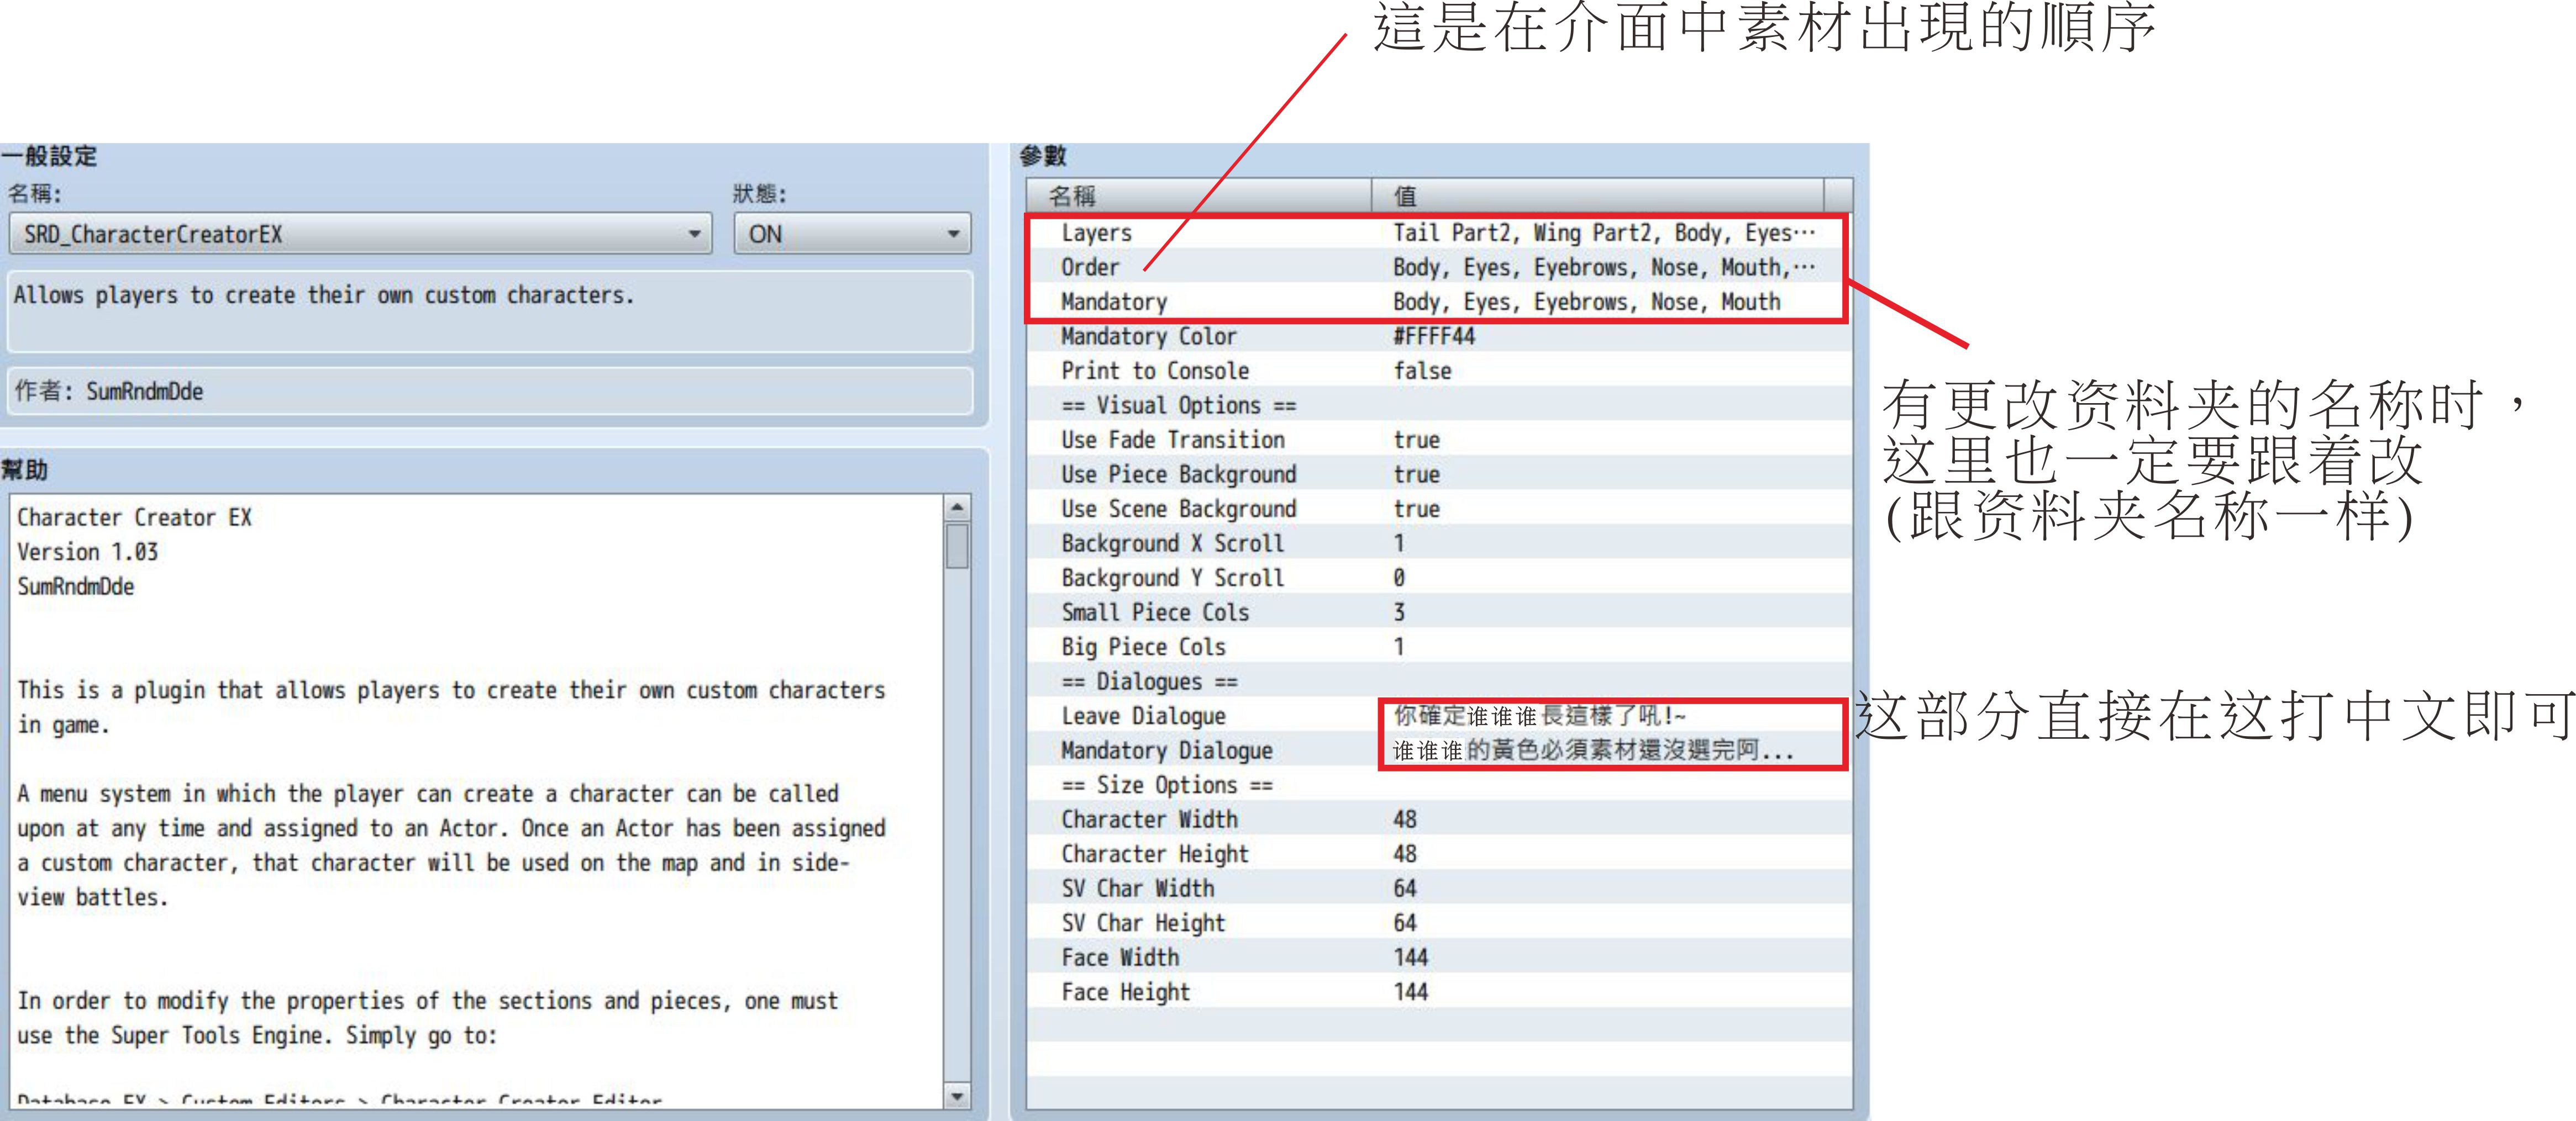
Task: Select the Small Piece Cols parameter
Action: click(x=1439, y=612)
